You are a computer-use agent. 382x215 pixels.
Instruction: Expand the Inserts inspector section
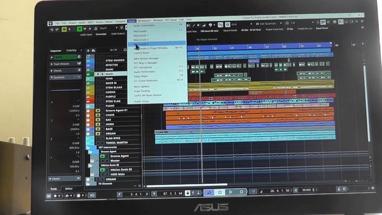tap(65, 179)
